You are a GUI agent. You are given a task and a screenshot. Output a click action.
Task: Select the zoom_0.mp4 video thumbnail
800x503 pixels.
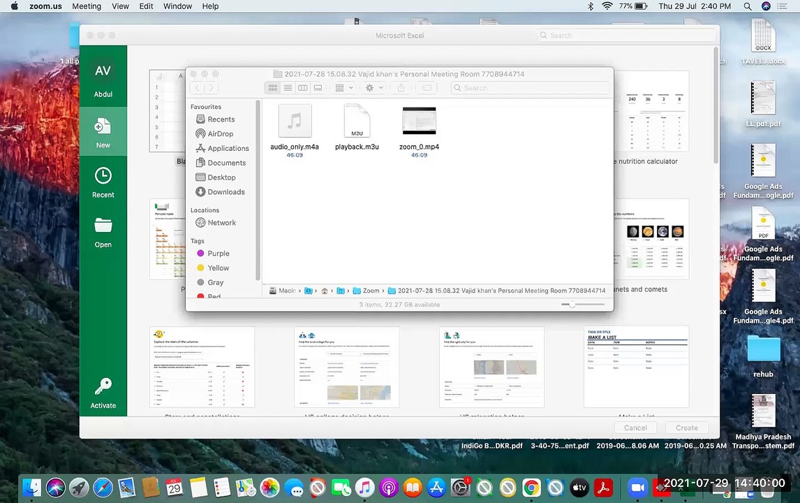point(419,121)
